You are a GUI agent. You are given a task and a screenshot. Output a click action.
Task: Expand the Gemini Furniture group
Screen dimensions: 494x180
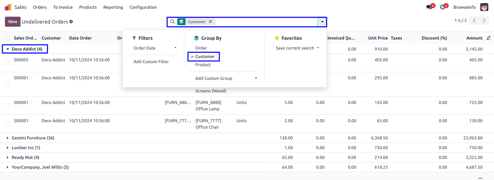pos(8,138)
